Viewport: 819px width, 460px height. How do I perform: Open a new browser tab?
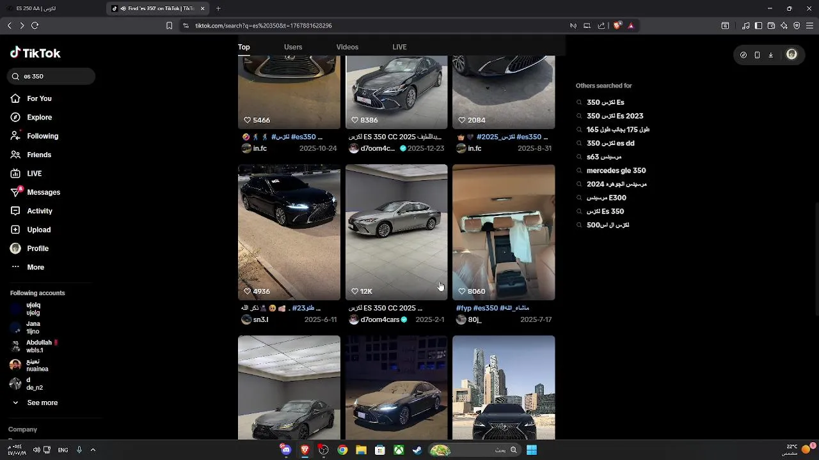click(218, 8)
